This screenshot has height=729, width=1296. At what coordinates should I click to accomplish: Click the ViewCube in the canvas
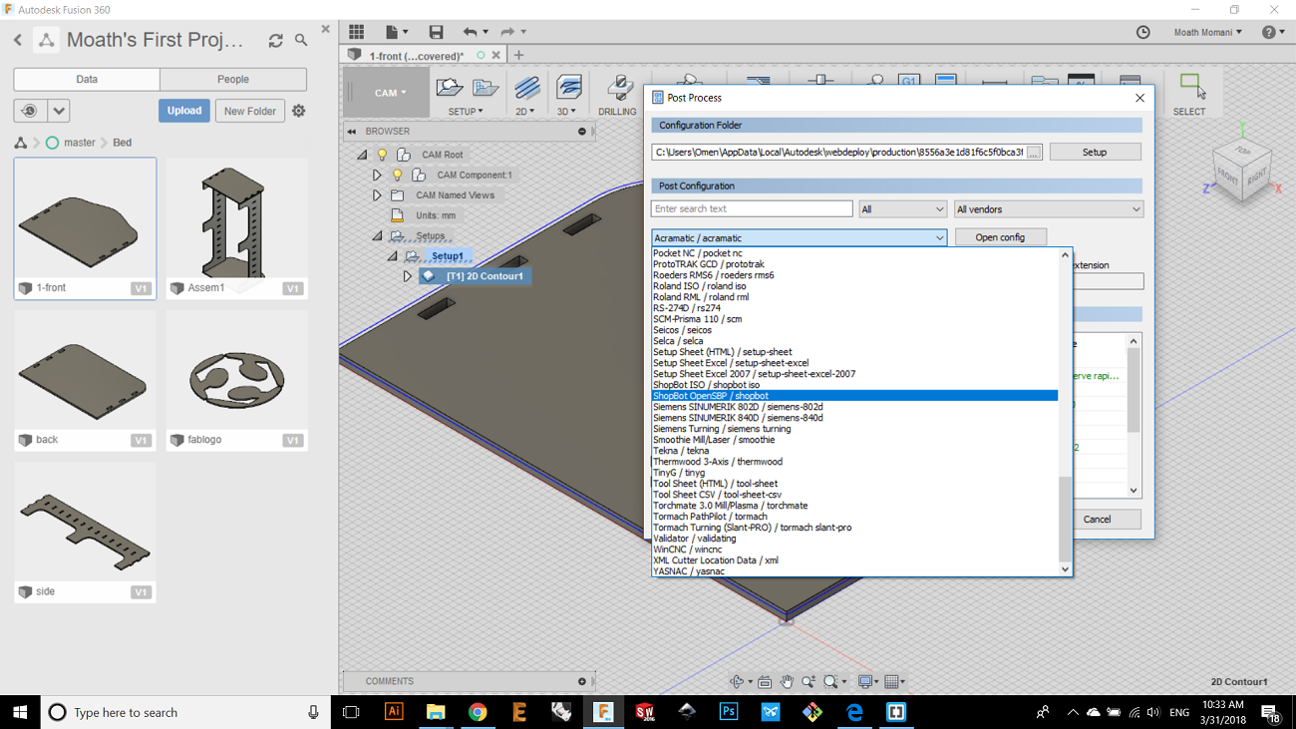point(1241,172)
